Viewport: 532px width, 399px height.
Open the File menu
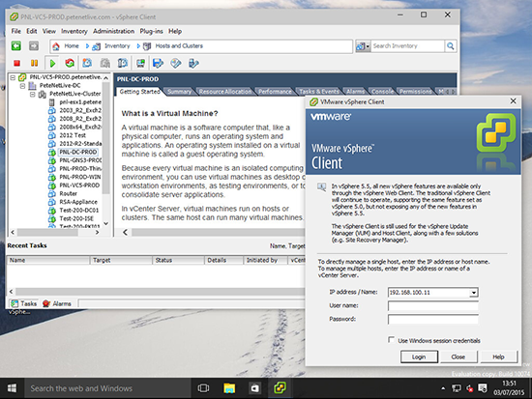tap(15, 31)
